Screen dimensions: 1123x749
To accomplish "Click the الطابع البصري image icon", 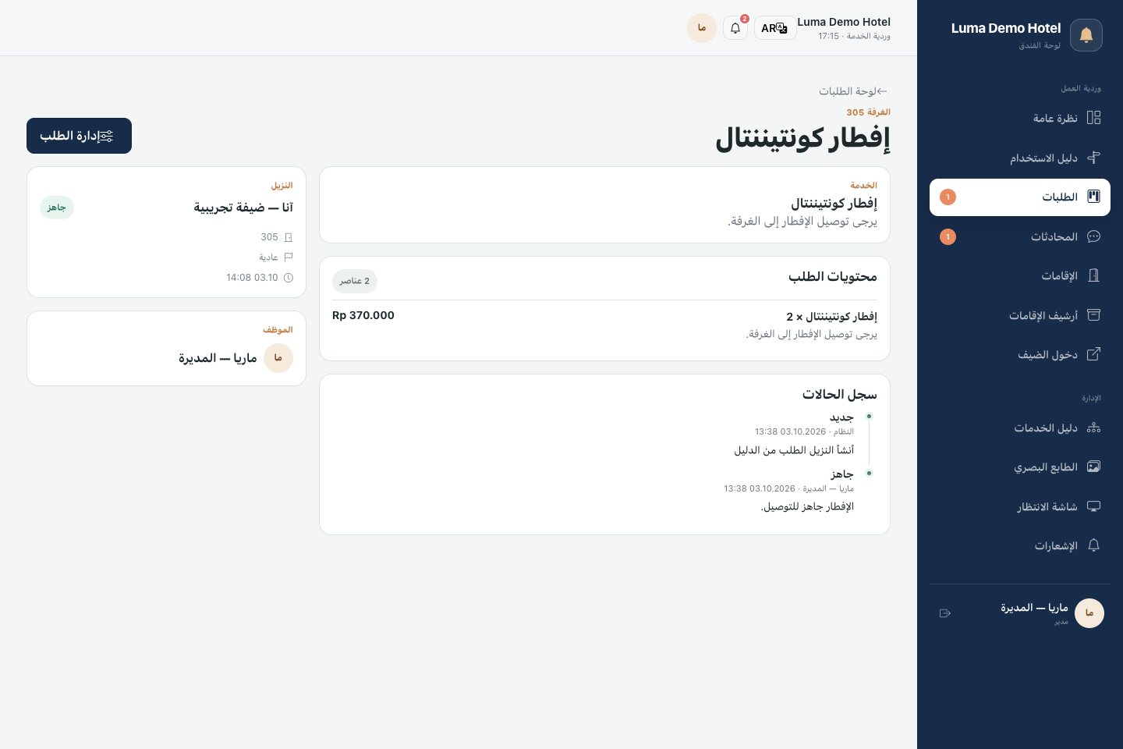I will click(1093, 467).
